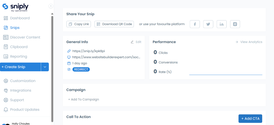Share snip via Twitter icon
The height and width of the screenshot is (125, 274).
(x=208, y=24)
